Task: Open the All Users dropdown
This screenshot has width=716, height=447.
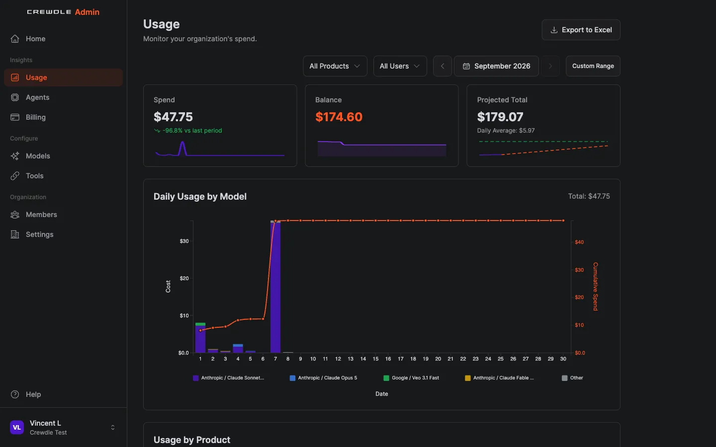Action: tap(400, 66)
